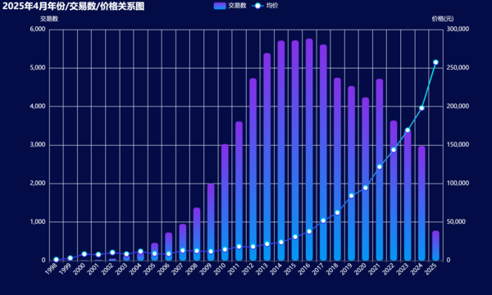
Task: Click the 2025 x-axis year label
Action: [x=430, y=270]
